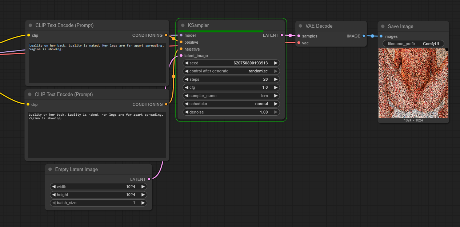Increase batch_size with right arrow
Screen dimensions: 460x227
143,203
